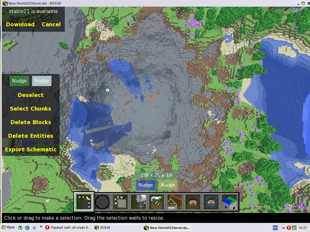The image size is (310, 232).
Task: Choose the Move Player tool
Action: pos(193,201)
